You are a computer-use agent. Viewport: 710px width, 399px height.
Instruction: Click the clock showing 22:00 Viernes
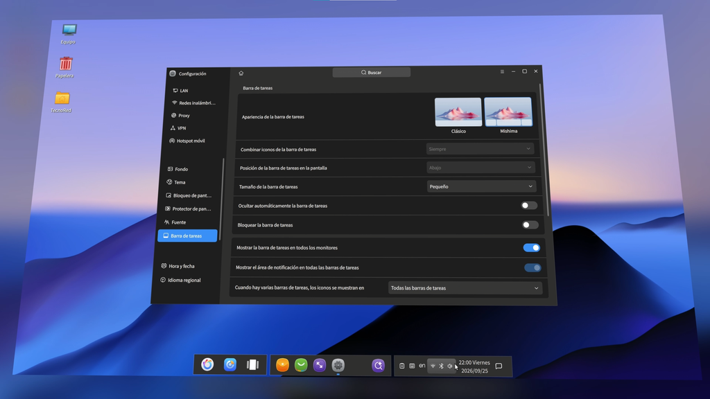tap(474, 366)
